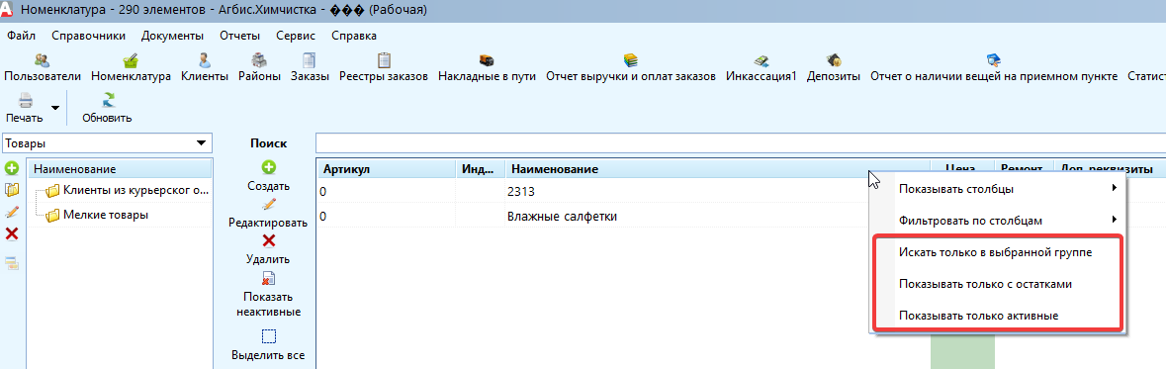This screenshot has height=369, width=1166.
Task: Select the Мелкие товары tree folder
Action: 97,215
